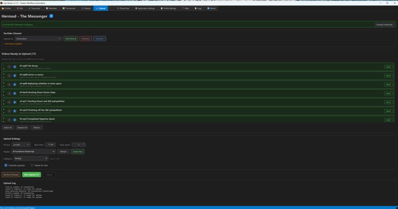This screenshot has width=398, height=209.
Task: Click the green Start Upload (17) button
Action: (x=31, y=175)
